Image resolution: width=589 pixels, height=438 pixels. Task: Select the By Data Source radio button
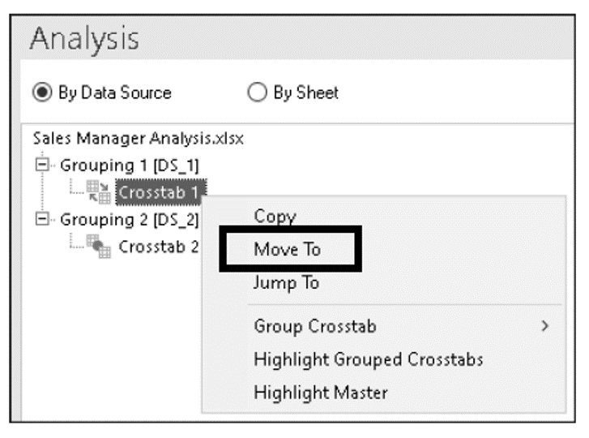[41, 92]
